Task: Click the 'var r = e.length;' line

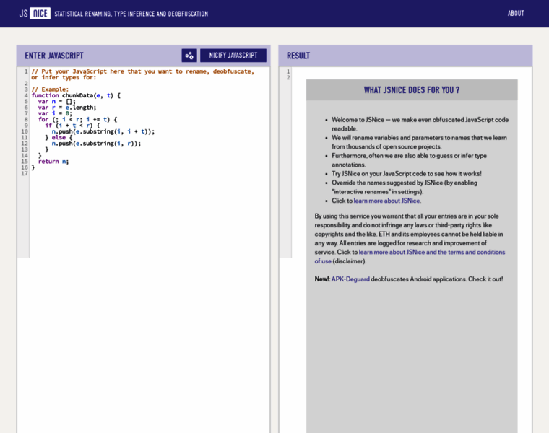Action: [67, 108]
